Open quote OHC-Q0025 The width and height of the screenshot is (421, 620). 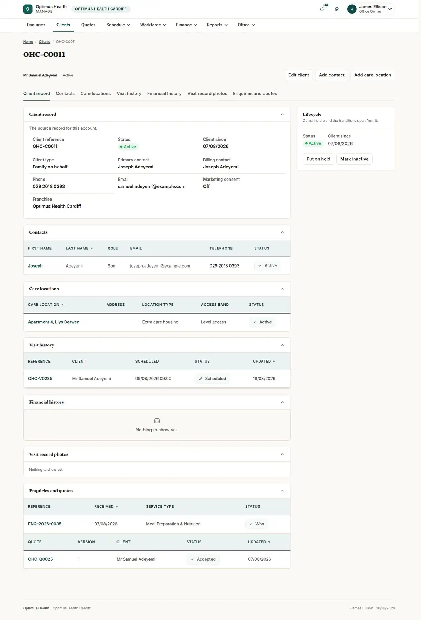tap(40, 559)
